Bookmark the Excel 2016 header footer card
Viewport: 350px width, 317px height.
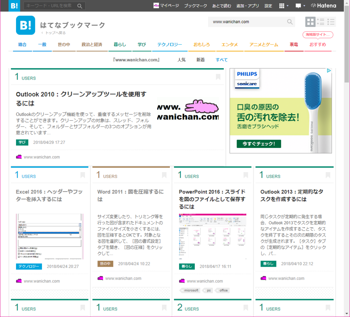coord(83,175)
